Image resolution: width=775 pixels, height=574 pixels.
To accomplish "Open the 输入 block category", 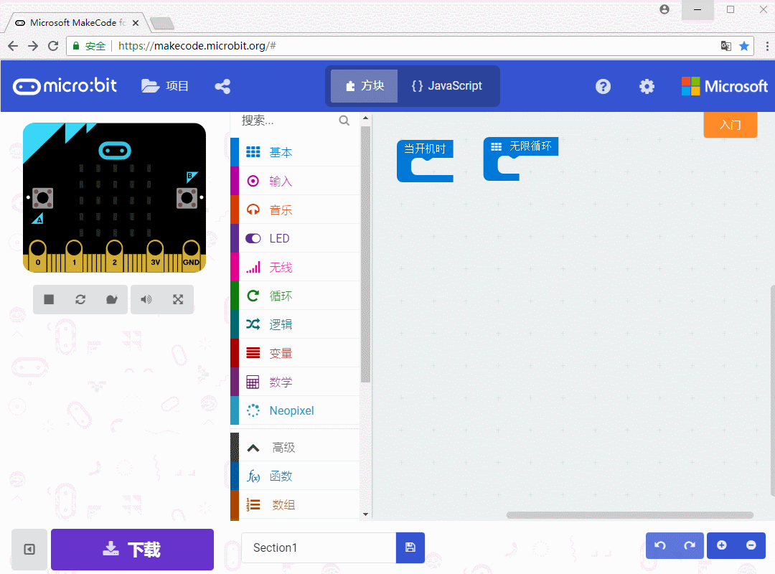I will pyautogui.click(x=296, y=181).
